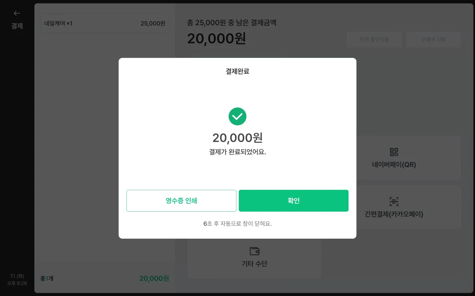
Task: Click the green checkmark success icon
Action: click(237, 116)
